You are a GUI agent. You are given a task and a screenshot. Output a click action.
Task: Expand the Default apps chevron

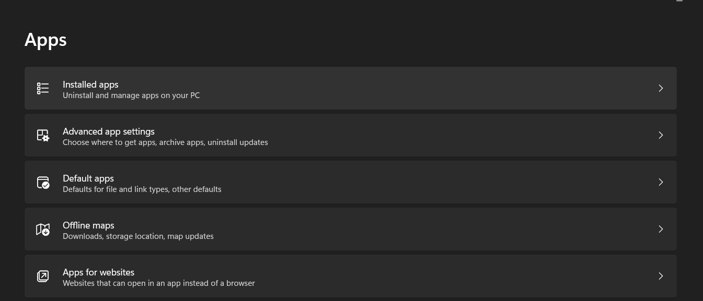(x=661, y=182)
